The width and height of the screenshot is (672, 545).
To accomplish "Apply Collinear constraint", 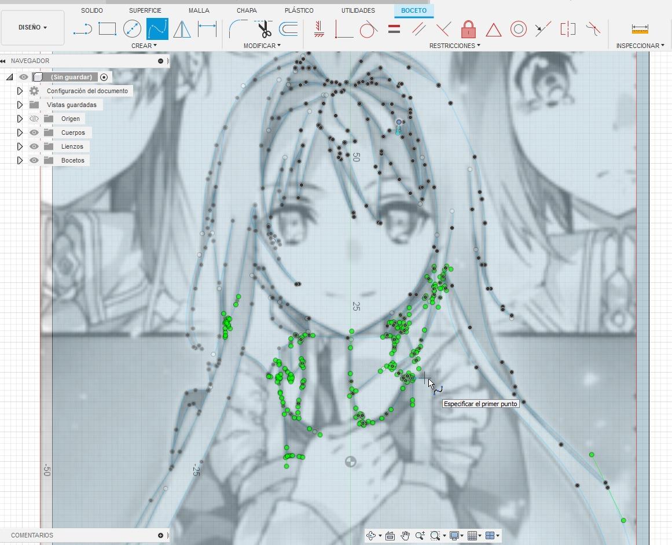I will (x=542, y=29).
